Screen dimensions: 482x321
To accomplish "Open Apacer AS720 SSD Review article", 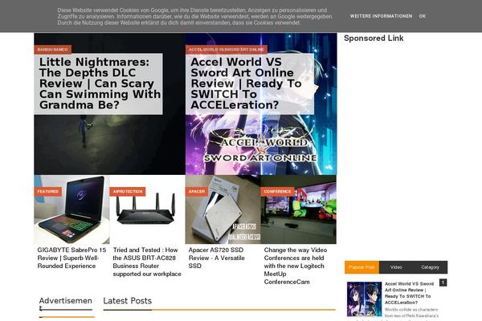I will click(x=217, y=258).
